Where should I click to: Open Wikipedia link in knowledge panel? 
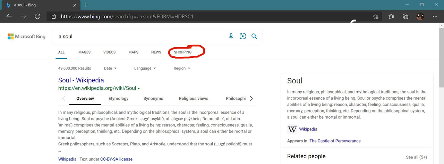point(308,129)
